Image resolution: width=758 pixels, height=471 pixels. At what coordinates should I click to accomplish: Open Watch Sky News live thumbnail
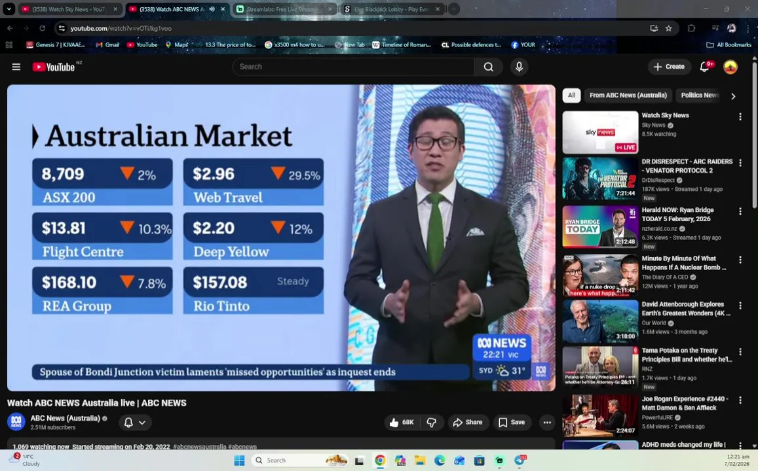[x=600, y=132]
